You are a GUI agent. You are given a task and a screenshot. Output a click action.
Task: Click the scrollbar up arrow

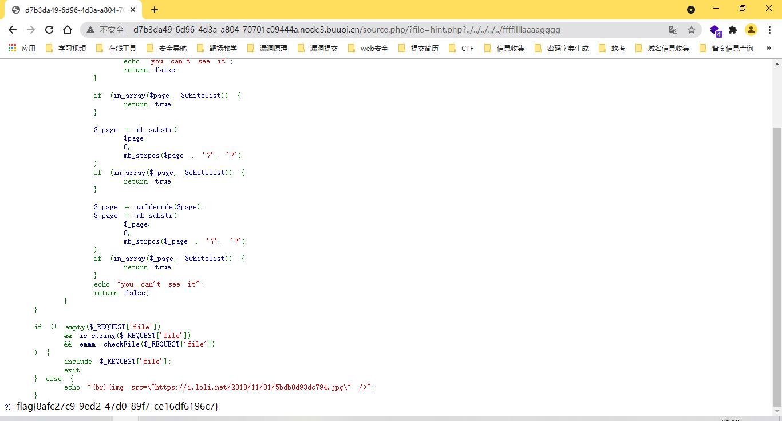(777, 63)
